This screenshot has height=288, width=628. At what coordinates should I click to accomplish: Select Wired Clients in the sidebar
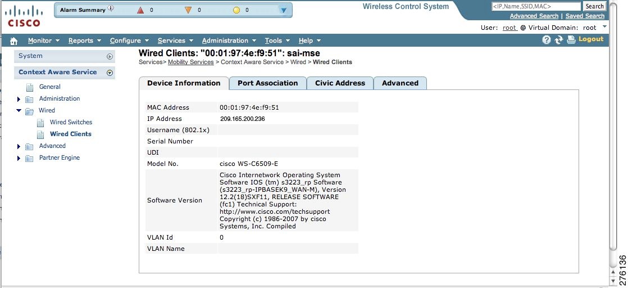point(70,134)
